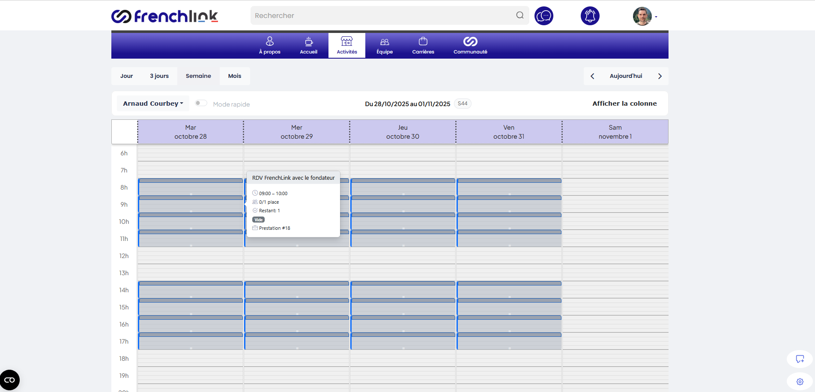Enable the Mode rapide toggle
The image size is (815, 392).
tap(201, 103)
